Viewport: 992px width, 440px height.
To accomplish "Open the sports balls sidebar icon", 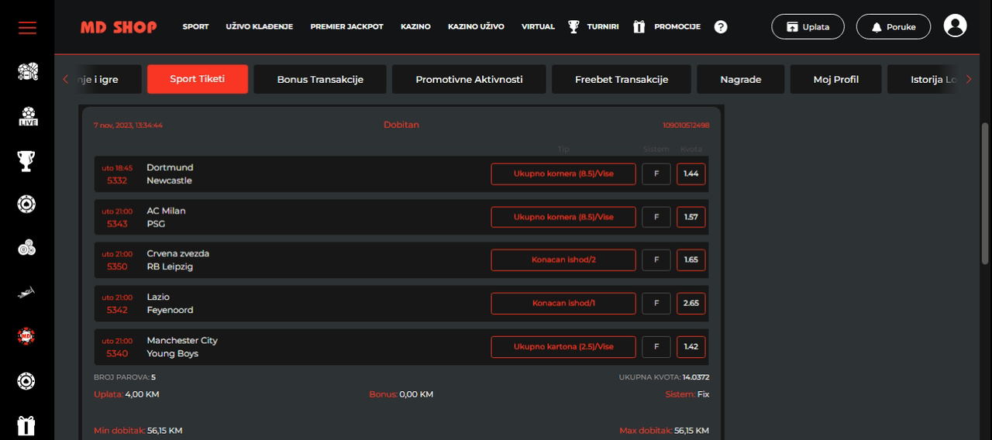I will (x=27, y=72).
